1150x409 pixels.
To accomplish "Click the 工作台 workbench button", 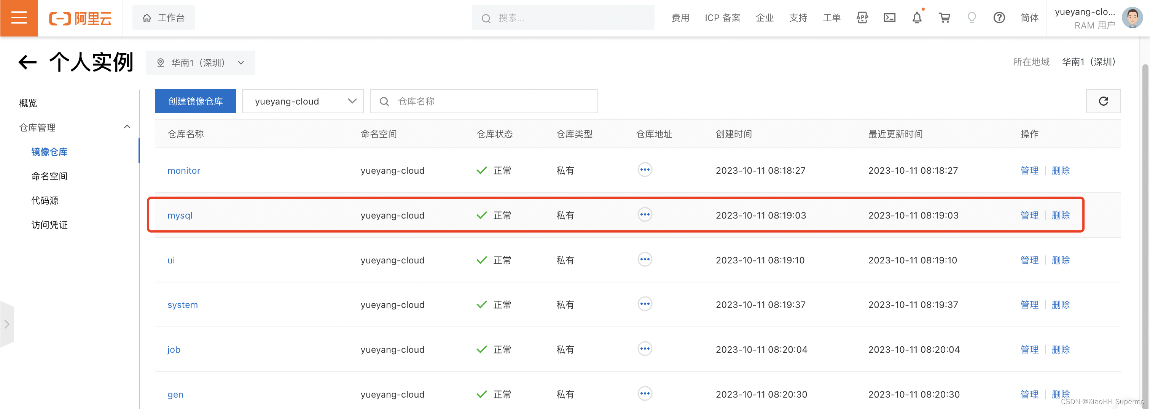I will point(163,18).
